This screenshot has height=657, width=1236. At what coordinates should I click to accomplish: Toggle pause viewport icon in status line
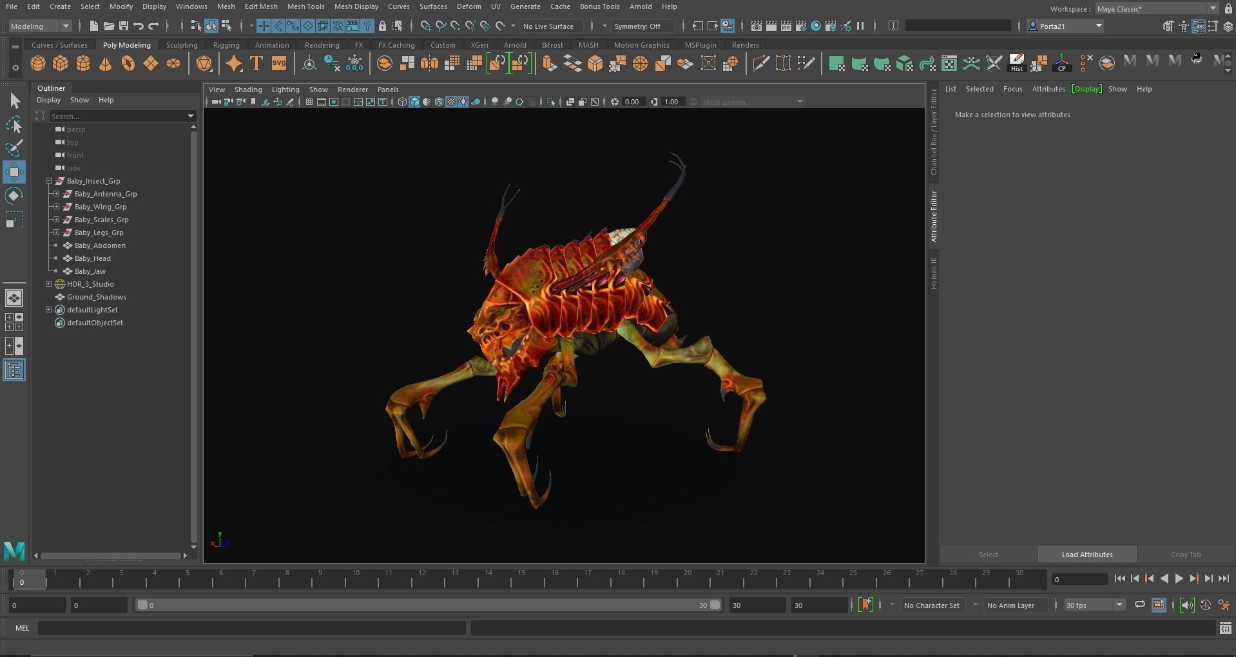(860, 26)
